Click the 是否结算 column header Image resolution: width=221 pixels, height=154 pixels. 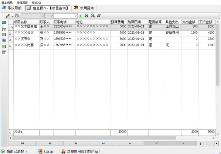click(157, 22)
